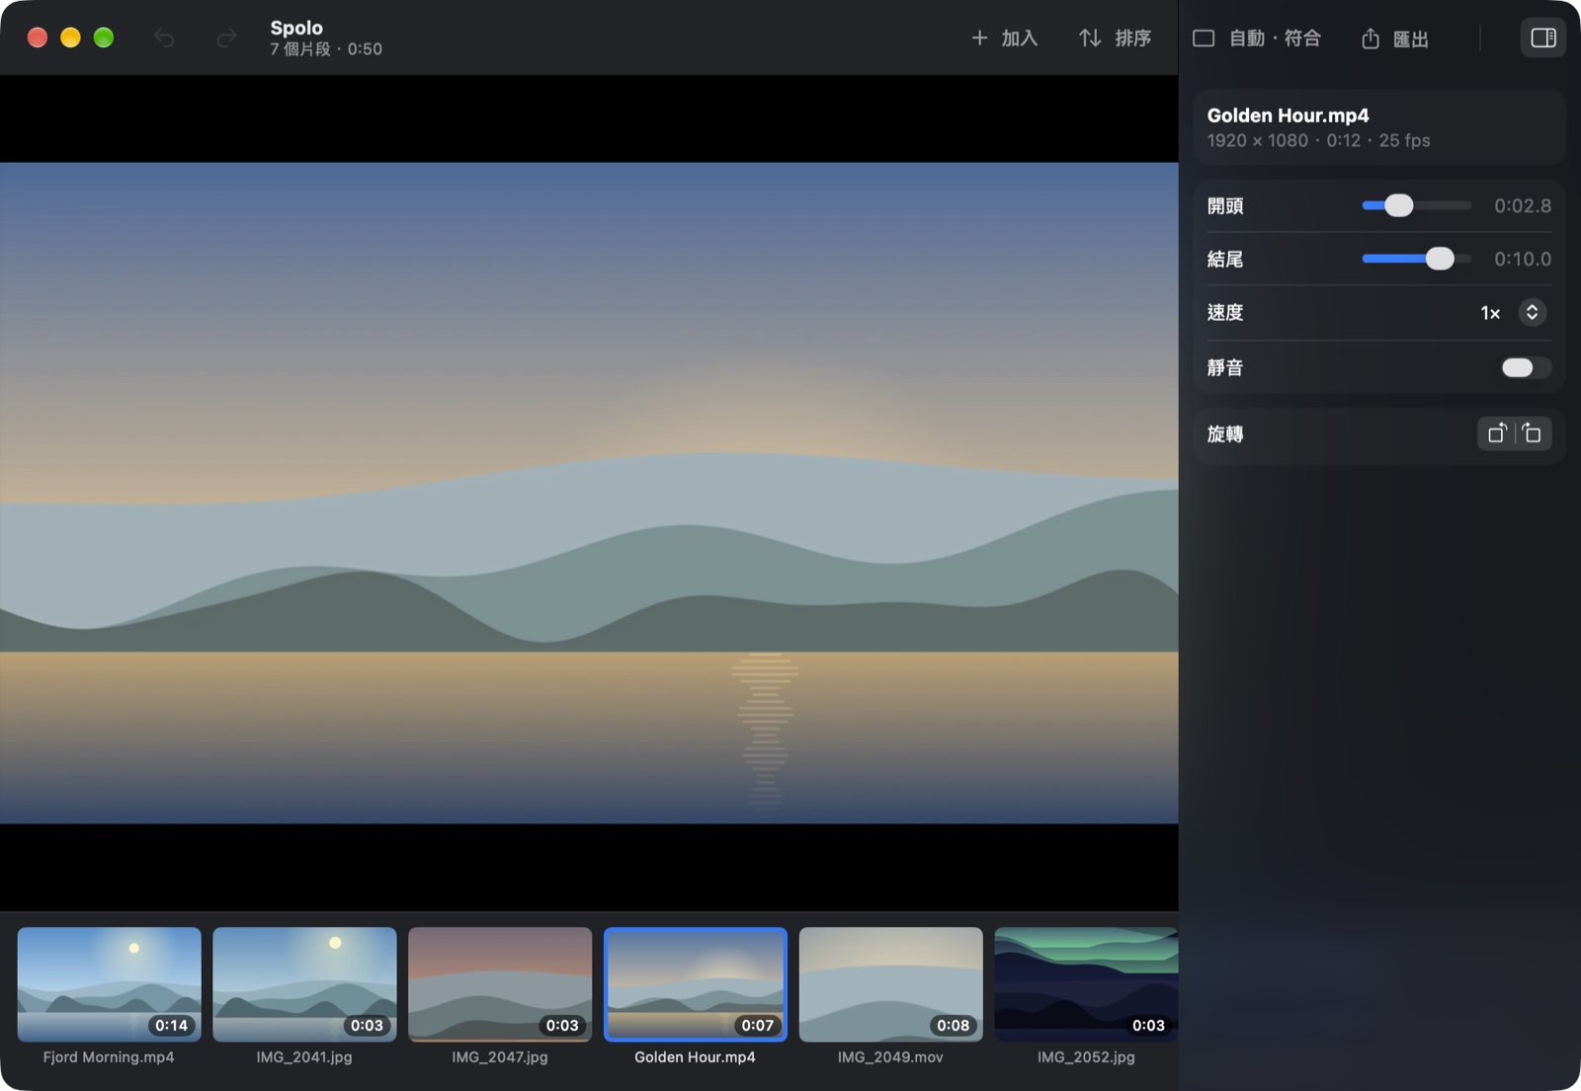Image resolution: width=1581 pixels, height=1091 pixels.
Task: Hide the inspector sidebar panel
Action: click(x=1542, y=38)
